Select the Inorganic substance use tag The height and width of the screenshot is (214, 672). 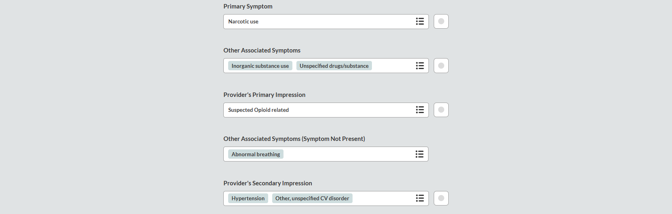point(260,66)
